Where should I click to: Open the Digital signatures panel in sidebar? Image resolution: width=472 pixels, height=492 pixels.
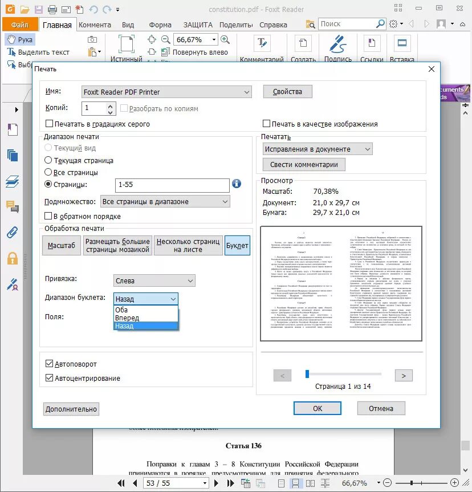coord(12,284)
